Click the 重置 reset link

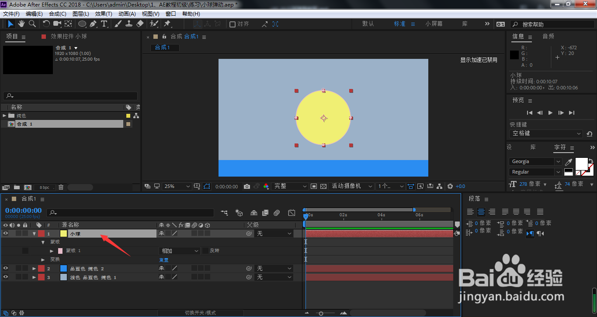(x=164, y=260)
